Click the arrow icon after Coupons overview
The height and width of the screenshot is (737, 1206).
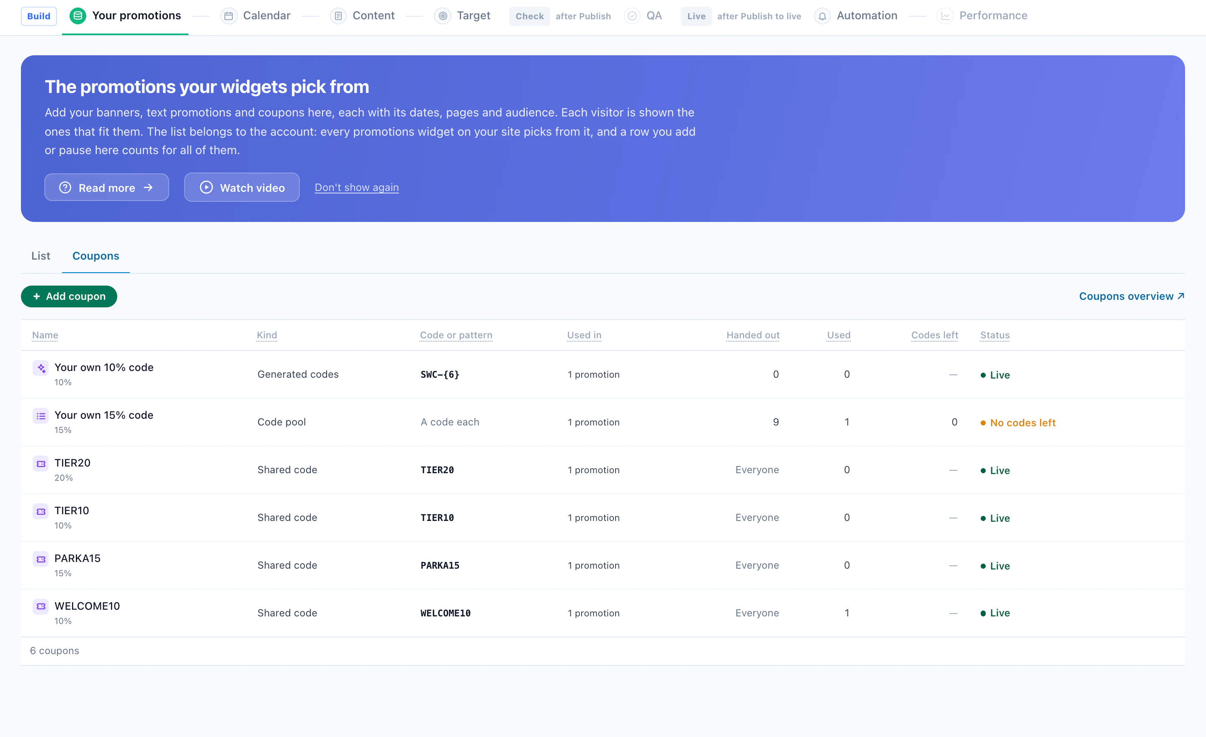click(1180, 296)
